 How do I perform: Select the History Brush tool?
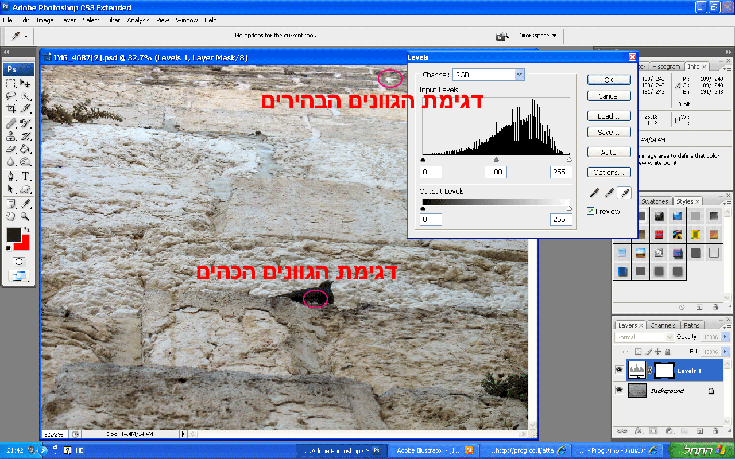25,136
